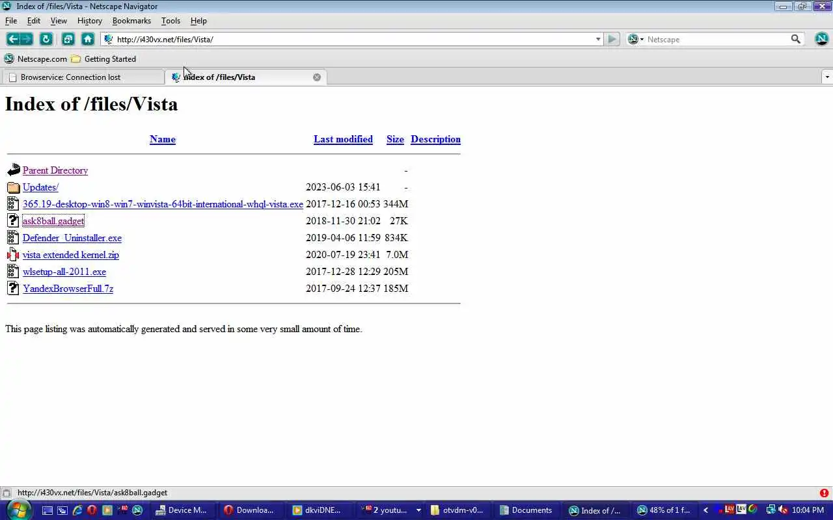
Task: Open the Bookmarks menu
Action: click(131, 21)
